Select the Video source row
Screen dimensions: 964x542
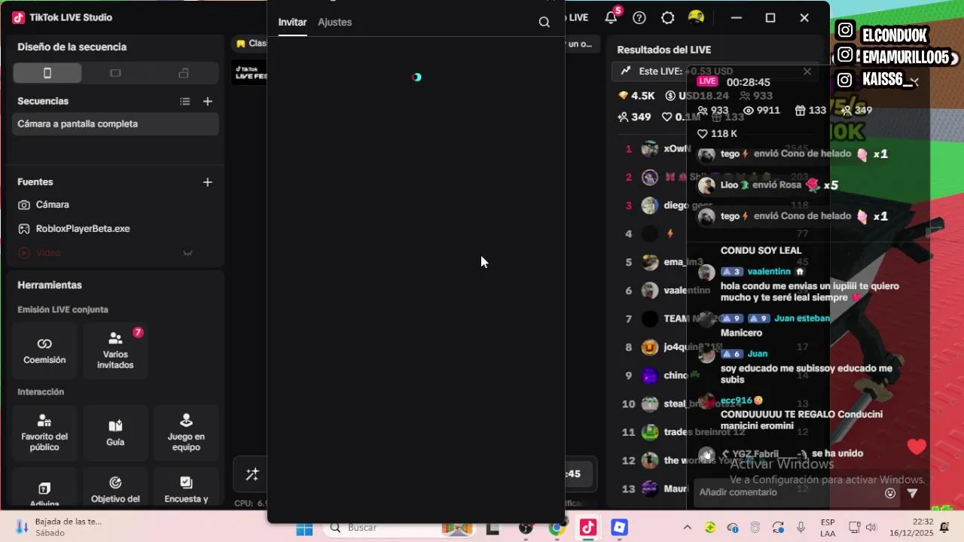tap(115, 253)
